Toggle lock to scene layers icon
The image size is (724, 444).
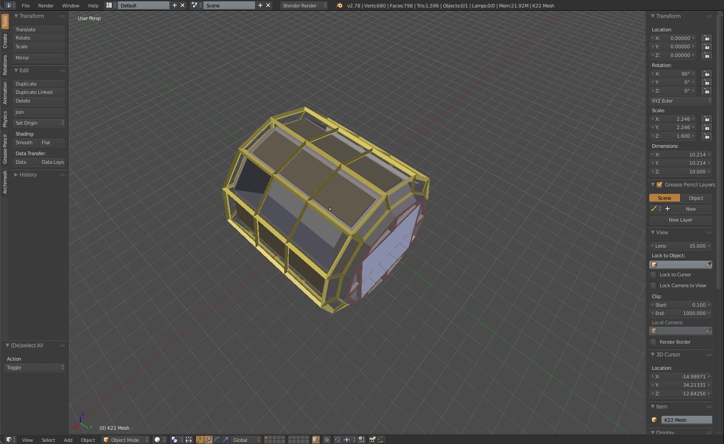pyautogui.click(x=317, y=440)
